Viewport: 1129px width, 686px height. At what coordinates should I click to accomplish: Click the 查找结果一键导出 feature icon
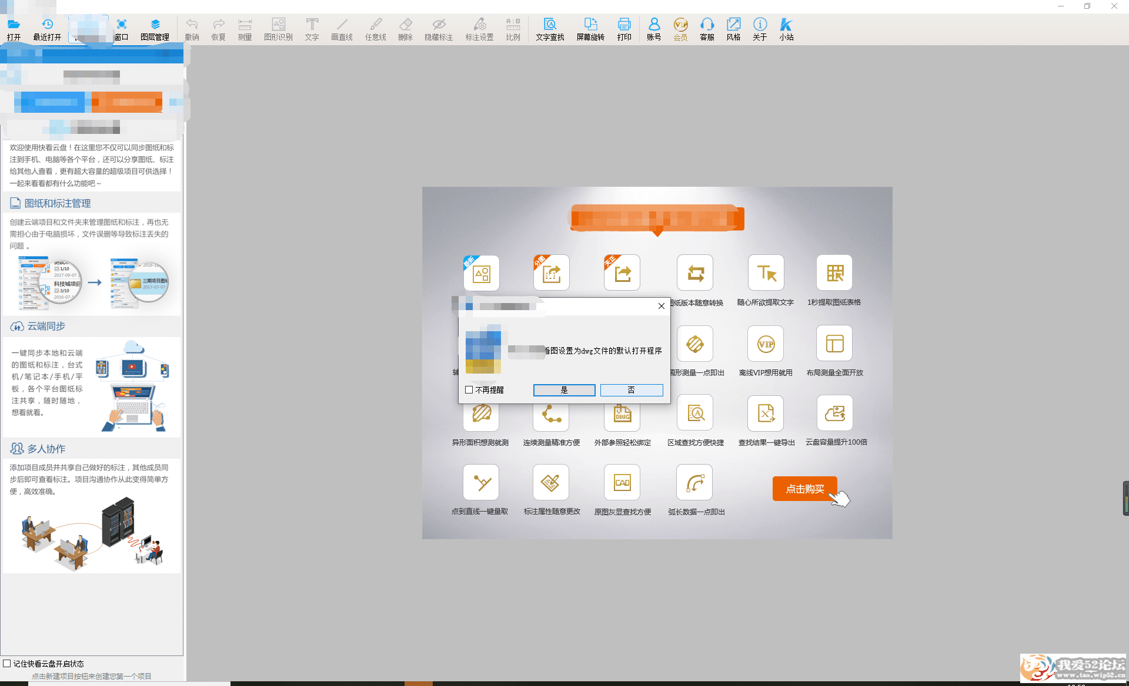click(766, 413)
